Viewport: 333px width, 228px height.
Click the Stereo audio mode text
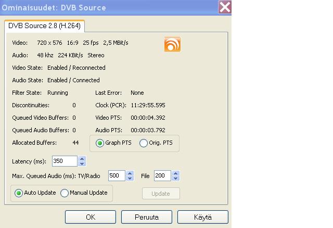click(96, 55)
